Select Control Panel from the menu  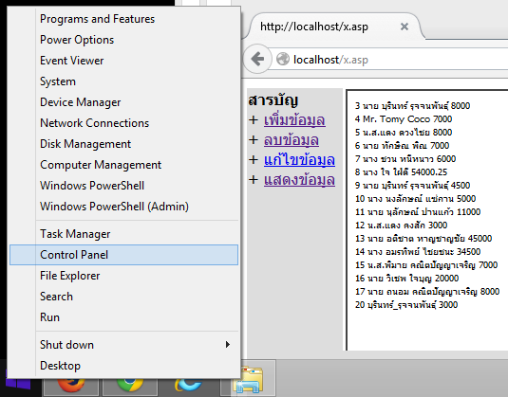(x=123, y=255)
